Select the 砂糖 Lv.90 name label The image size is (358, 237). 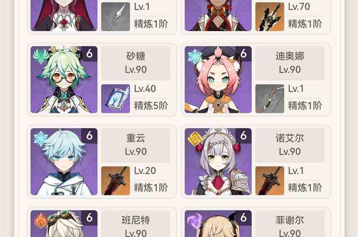[x=136, y=63]
